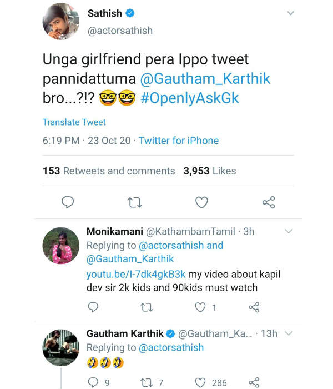Reply to Sathish's main tweet
This screenshot has height=389, width=333.
[67, 202]
